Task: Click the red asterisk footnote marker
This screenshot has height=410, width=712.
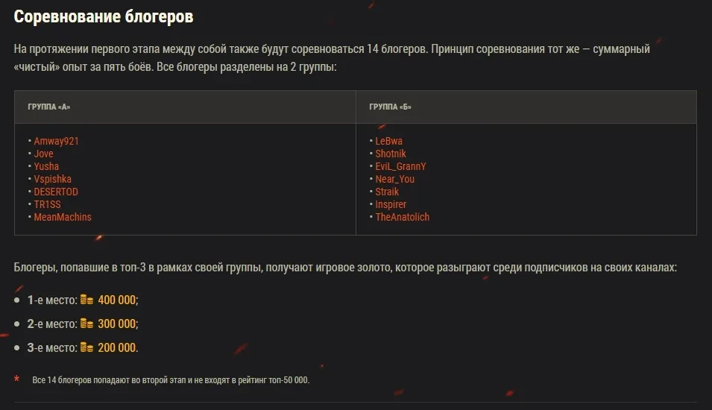Action: 17,380
